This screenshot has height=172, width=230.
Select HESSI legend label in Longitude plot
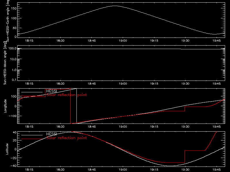click(x=51, y=91)
